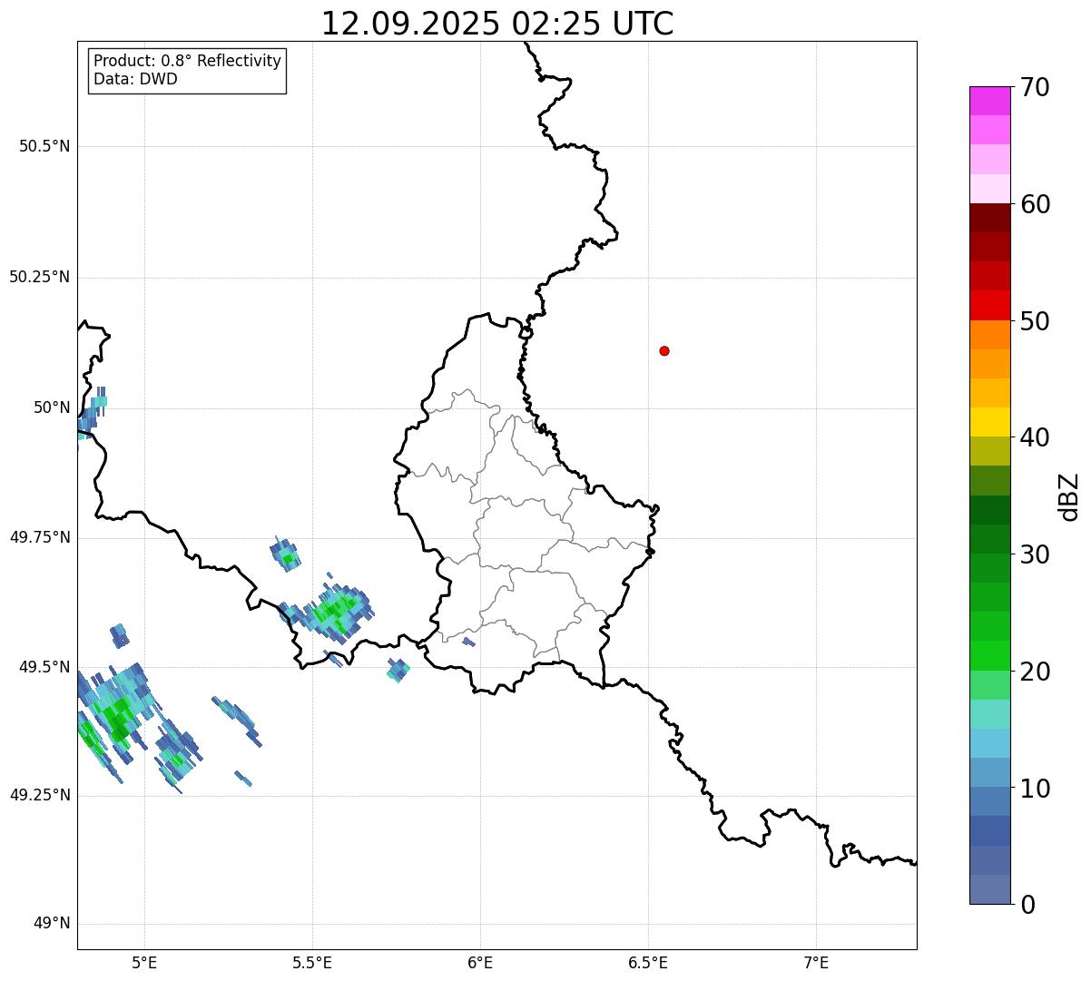Click the 70 value on the colorbar

pos(1035,87)
